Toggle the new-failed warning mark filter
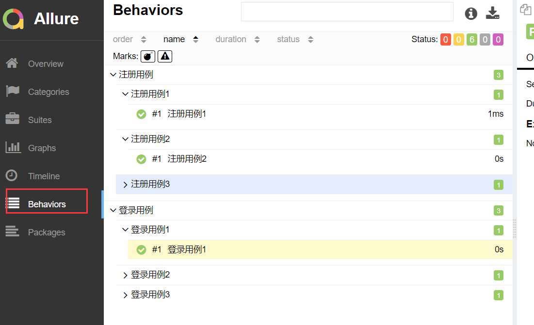The image size is (534, 325). tap(165, 57)
